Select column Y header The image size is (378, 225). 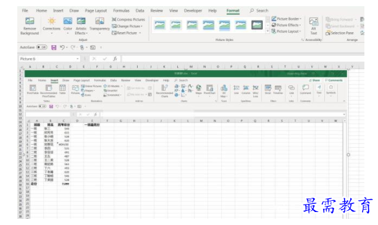pyautogui.click(x=352, y=67)
